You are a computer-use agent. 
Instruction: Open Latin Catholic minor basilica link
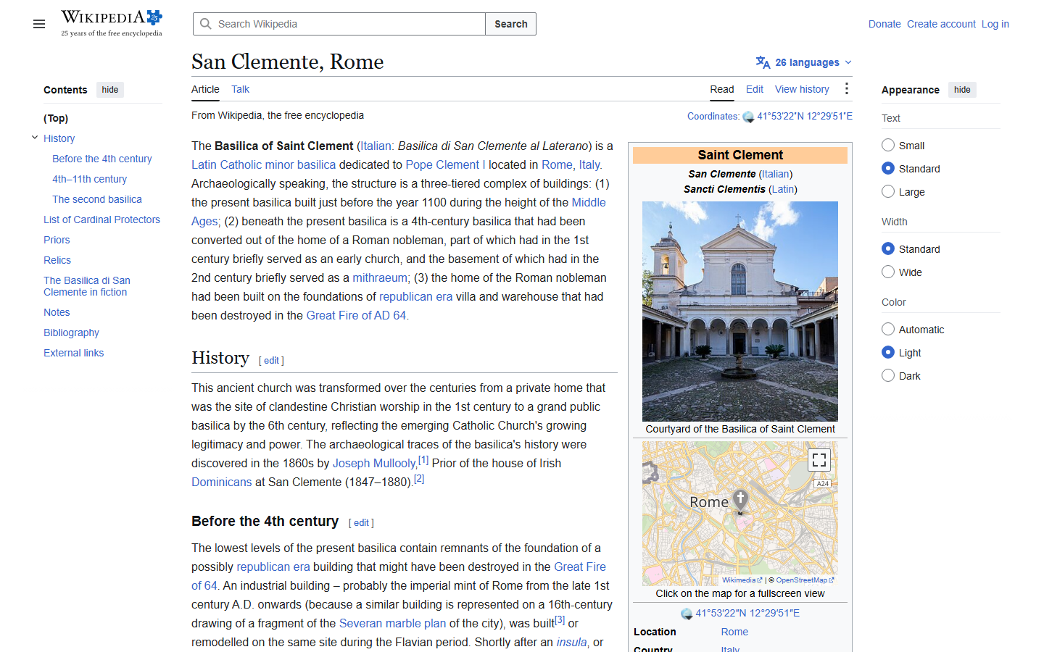tap(263, 164)
